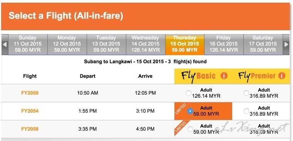Go to next week using right arrow
Image resolution: width=293 pixels, height=141 pixels.
(x=286, y=44)
